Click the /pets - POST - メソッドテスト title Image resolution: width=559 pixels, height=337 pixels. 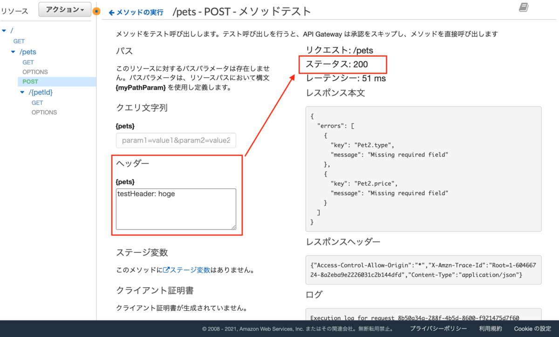[242, 12]
